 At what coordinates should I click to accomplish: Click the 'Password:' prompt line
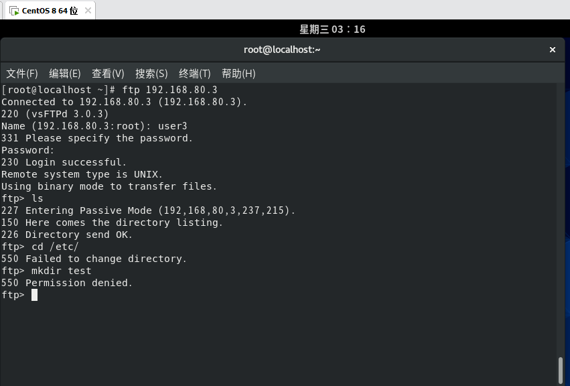point(28,150)
